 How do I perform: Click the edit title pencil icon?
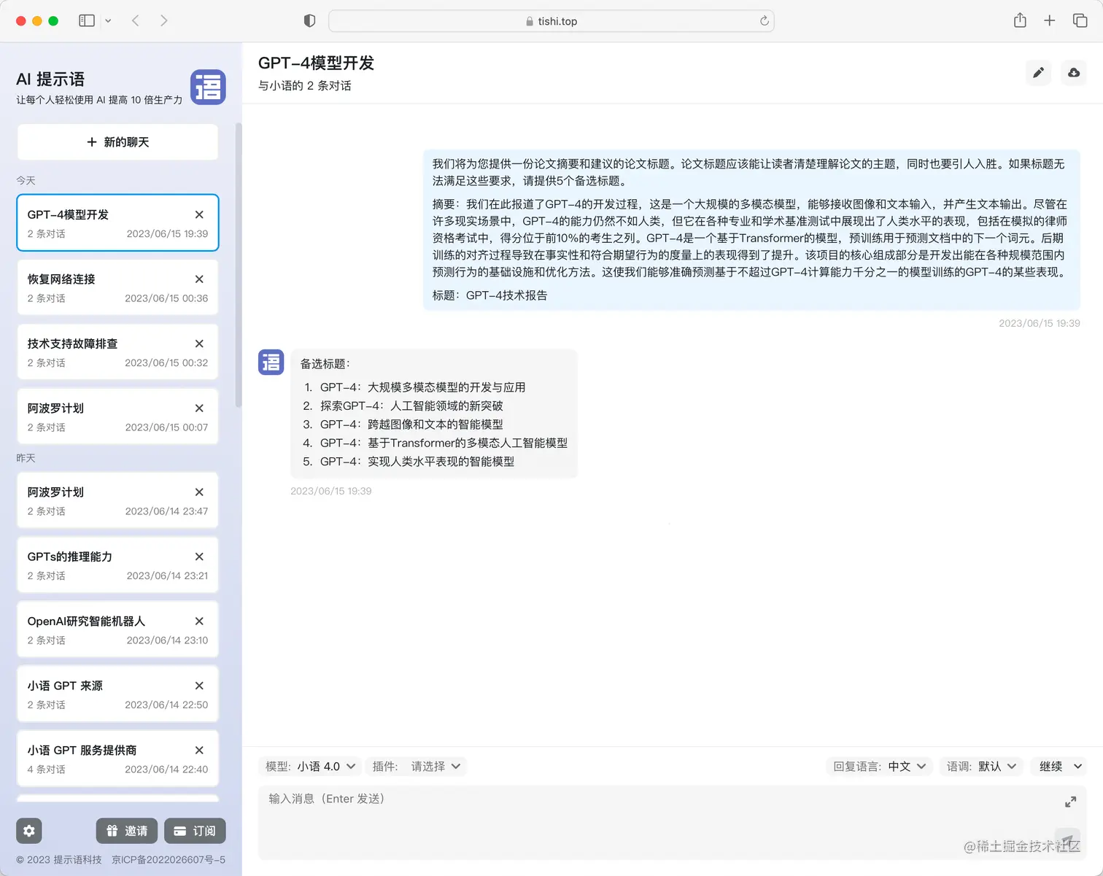tap(1038, 72)
